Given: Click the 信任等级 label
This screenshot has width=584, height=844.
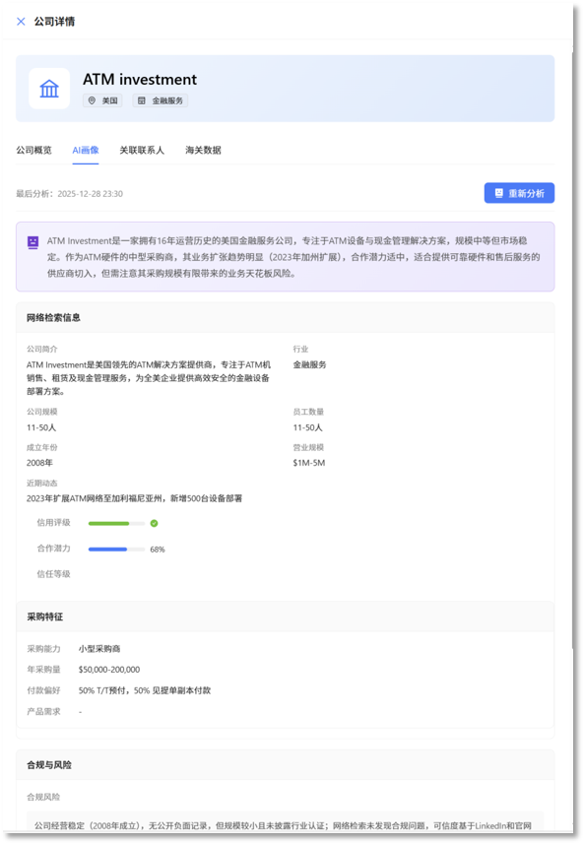Looking at the screenshot, I should [53, 574].
